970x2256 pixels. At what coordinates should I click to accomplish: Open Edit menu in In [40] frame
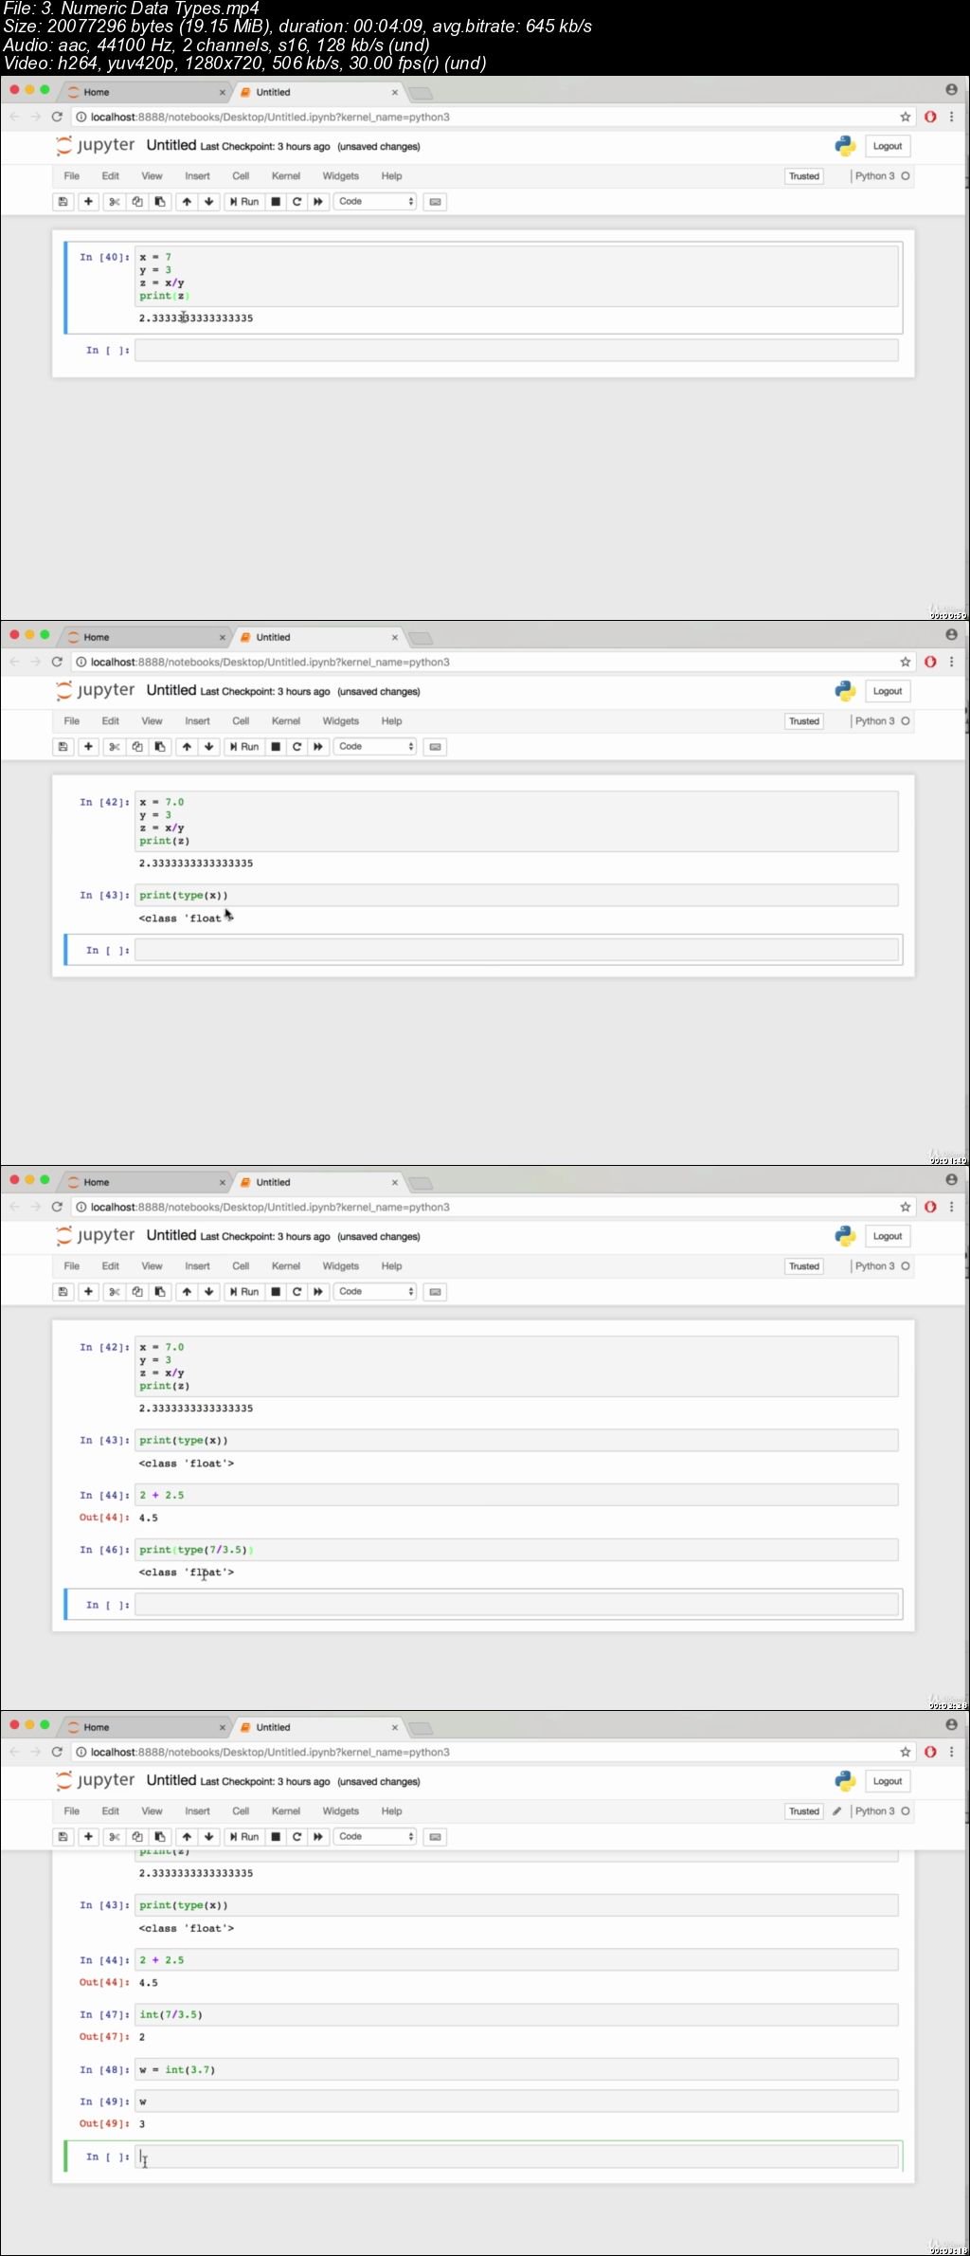click(x=111, y=176)
